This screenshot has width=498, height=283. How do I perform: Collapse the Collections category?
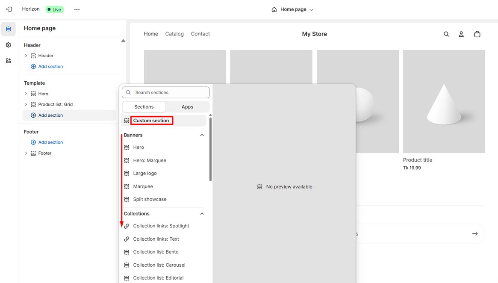[202, 214]
